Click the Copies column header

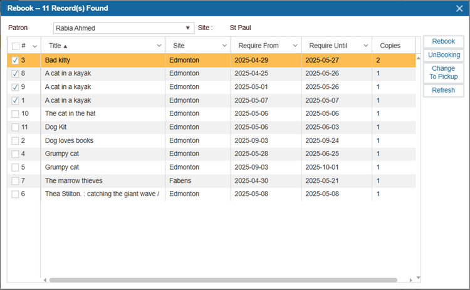pos(390,46)
